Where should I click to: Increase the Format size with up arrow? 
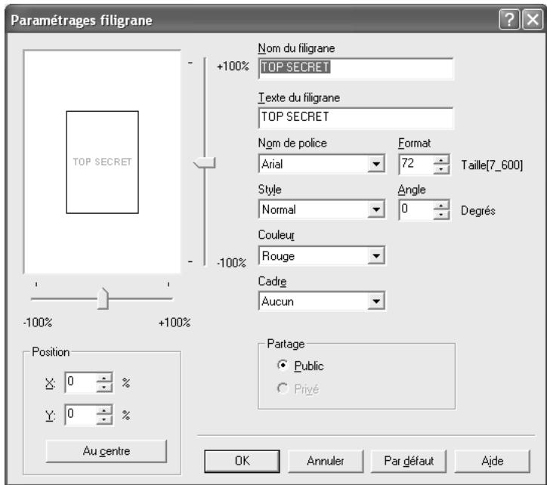[441, 160]
